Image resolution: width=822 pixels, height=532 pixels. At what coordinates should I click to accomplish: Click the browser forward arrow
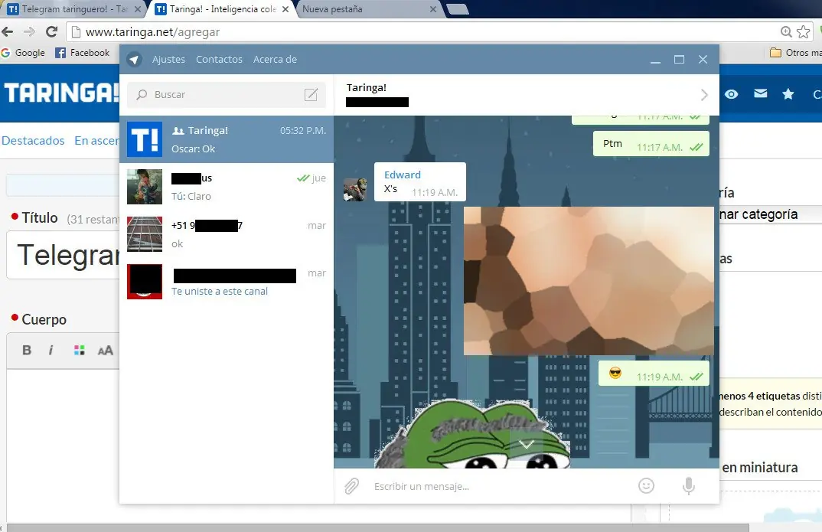point(29,31)
